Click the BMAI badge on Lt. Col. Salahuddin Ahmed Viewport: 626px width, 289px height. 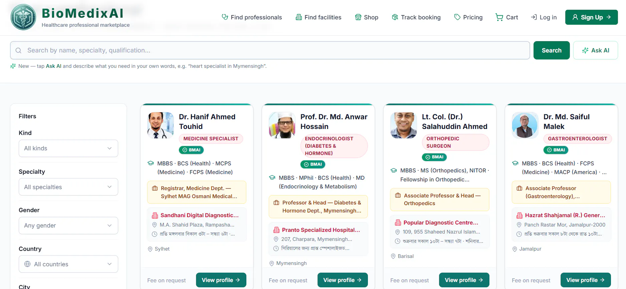tap(434, 157)
